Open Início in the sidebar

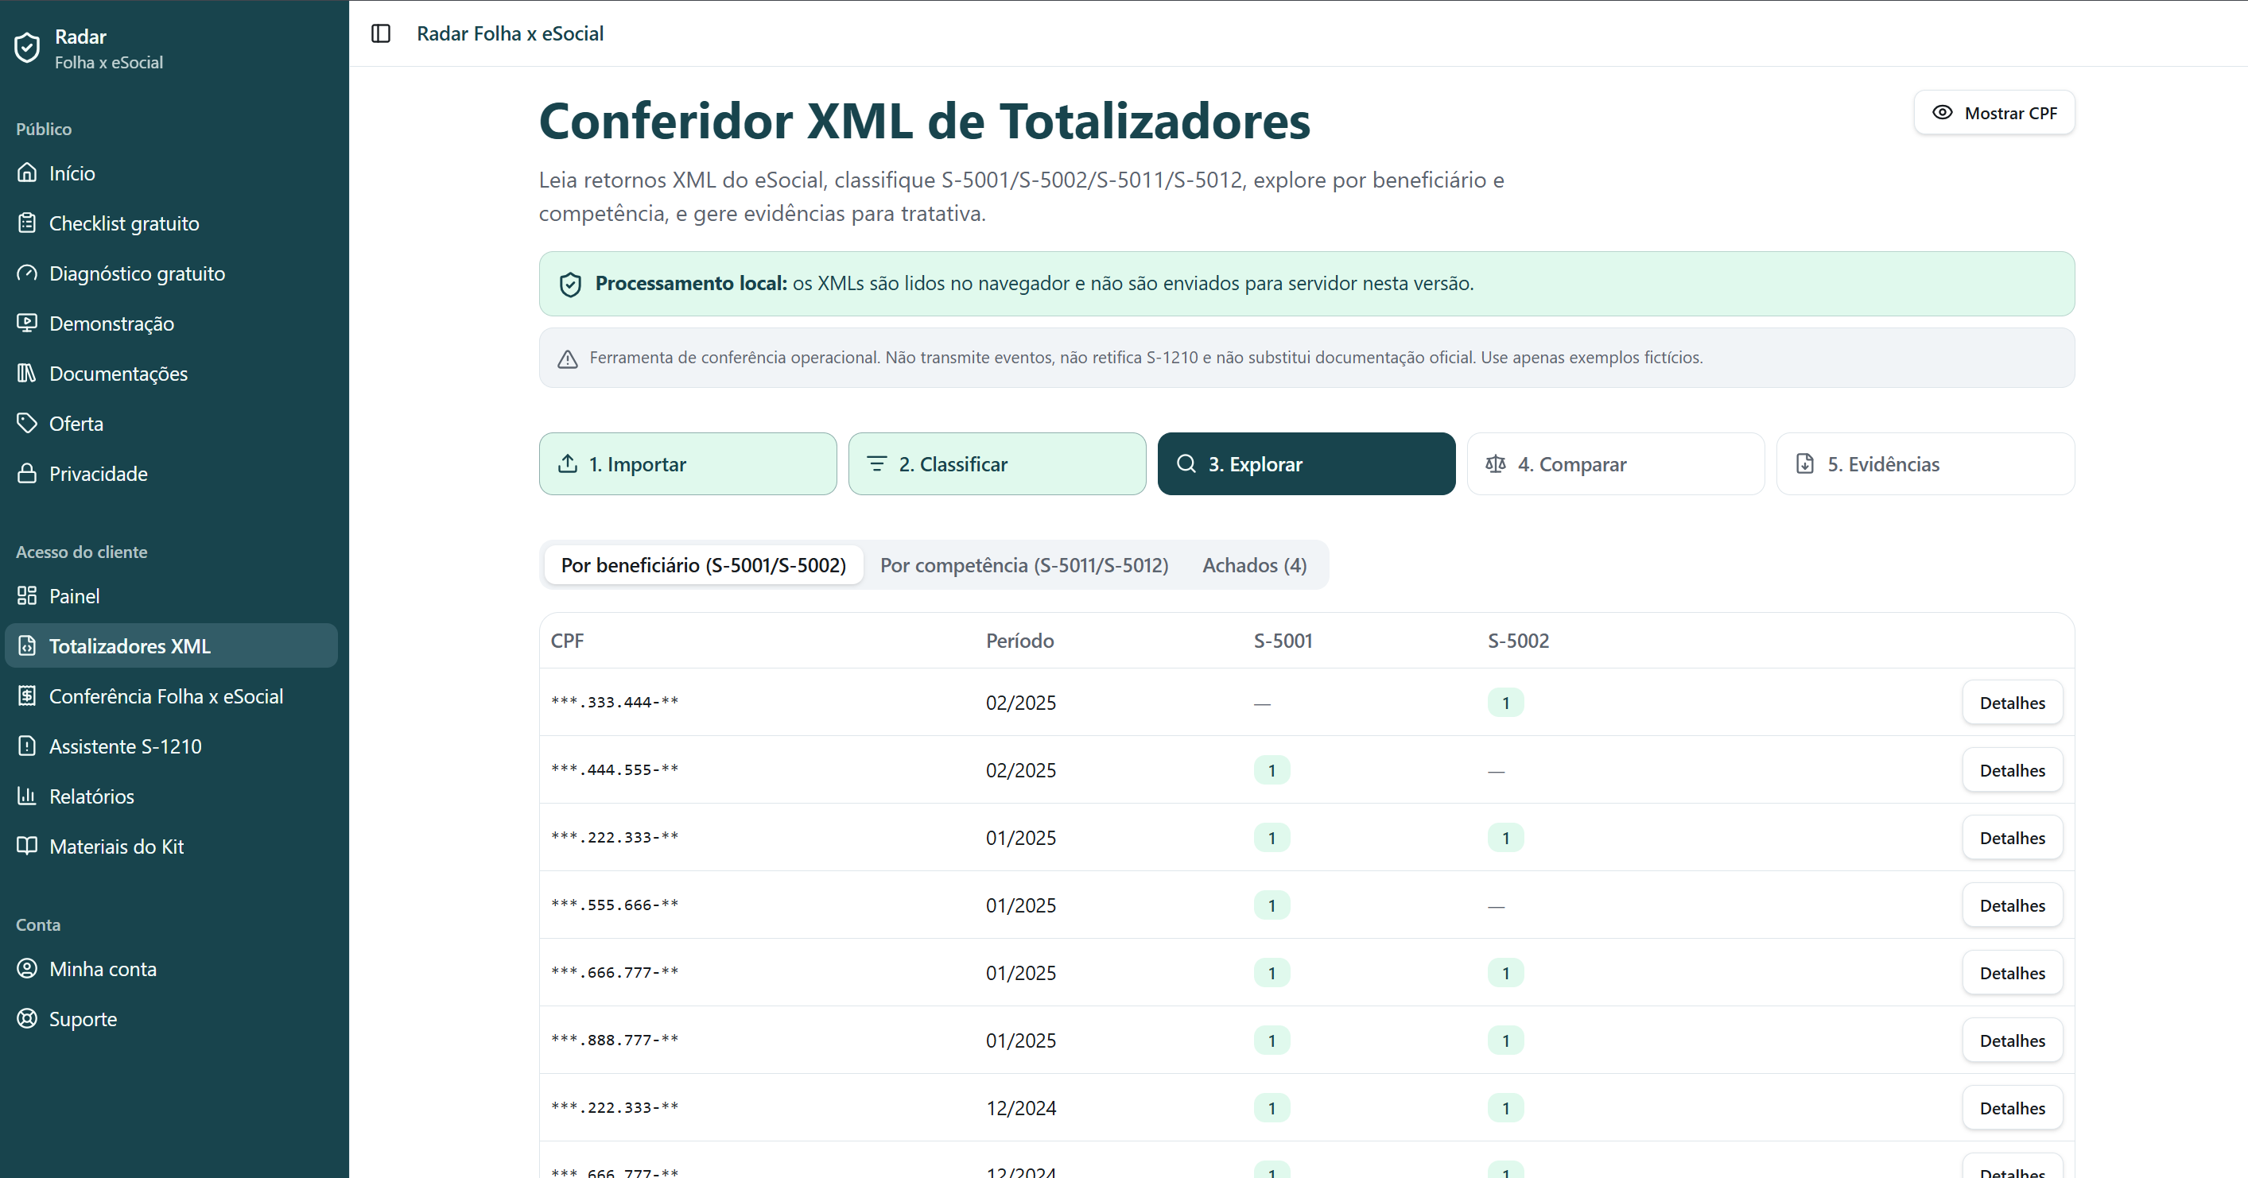pyautogui.click(x=171, y=172)
